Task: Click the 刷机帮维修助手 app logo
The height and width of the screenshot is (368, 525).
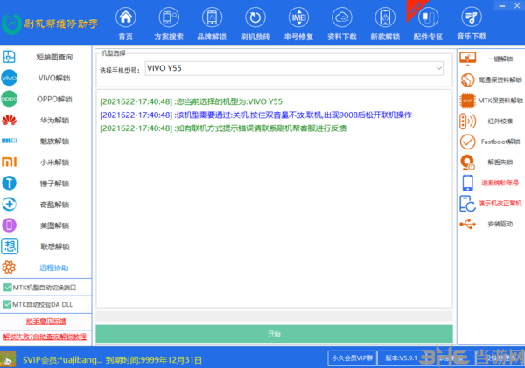Action: pyautogui.click(x=50, y=24)
